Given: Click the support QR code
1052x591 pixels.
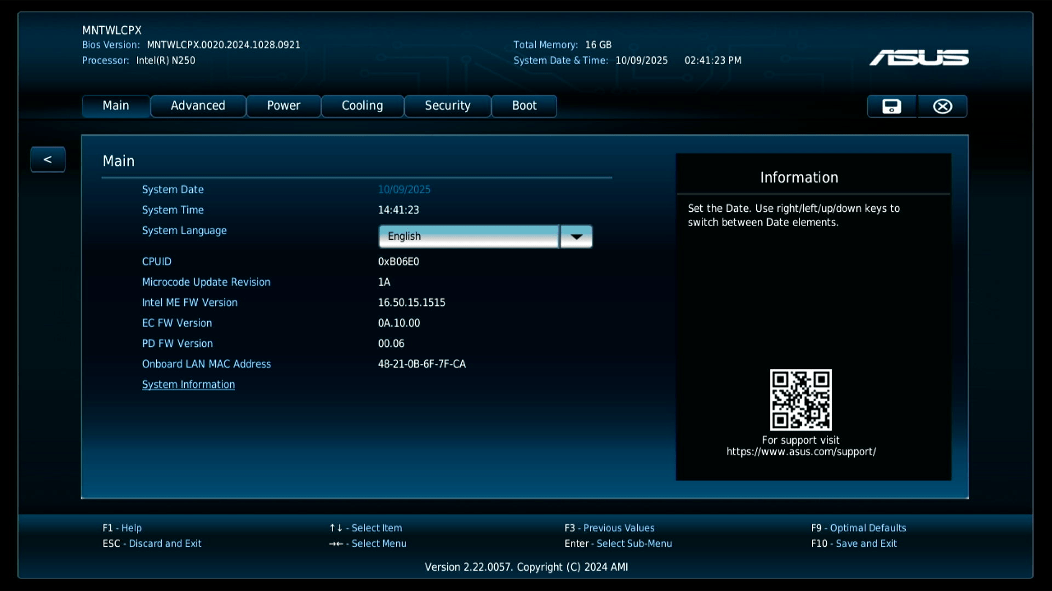Looking at the screenshot, I should (x=801, y=399).
